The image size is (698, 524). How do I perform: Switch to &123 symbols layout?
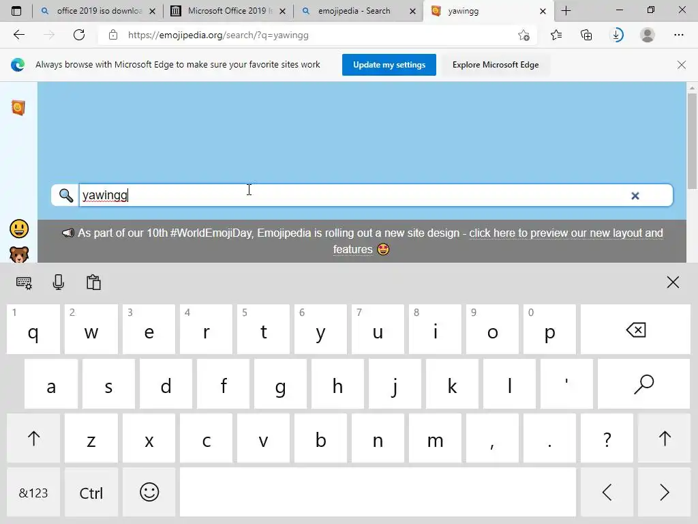(33, 493)
